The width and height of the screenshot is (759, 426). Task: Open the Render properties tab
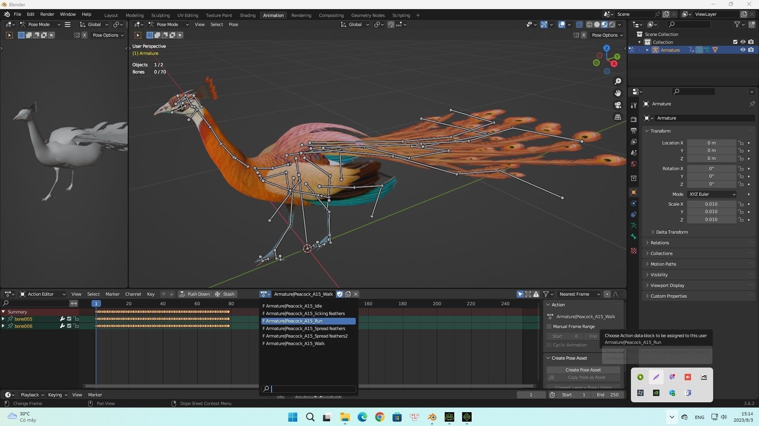(634, 119)
